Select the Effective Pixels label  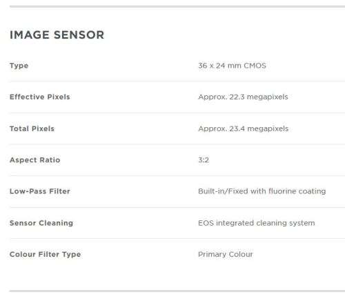[40, 97]
